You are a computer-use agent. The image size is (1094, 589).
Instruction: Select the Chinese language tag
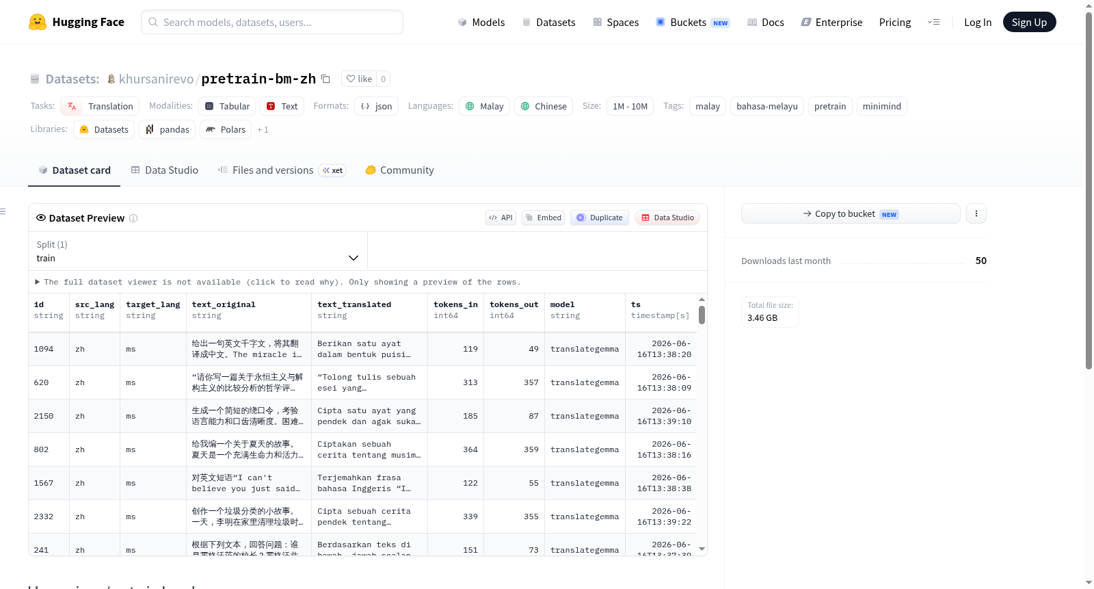pos(544,106)
